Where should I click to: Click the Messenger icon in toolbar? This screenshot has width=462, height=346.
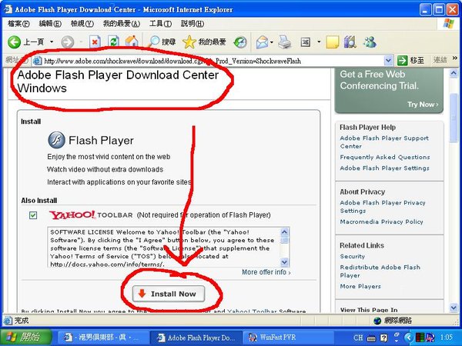369,41
